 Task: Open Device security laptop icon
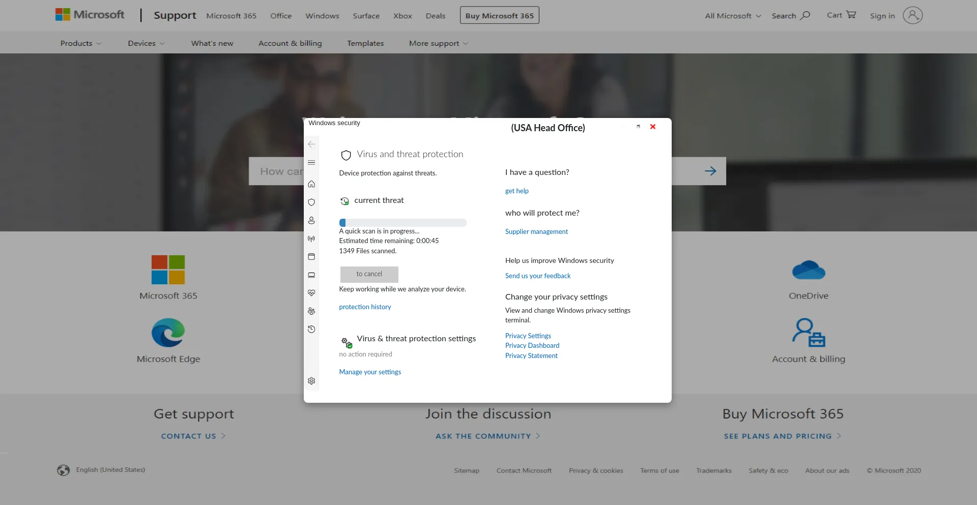click(x=311, y=275)
